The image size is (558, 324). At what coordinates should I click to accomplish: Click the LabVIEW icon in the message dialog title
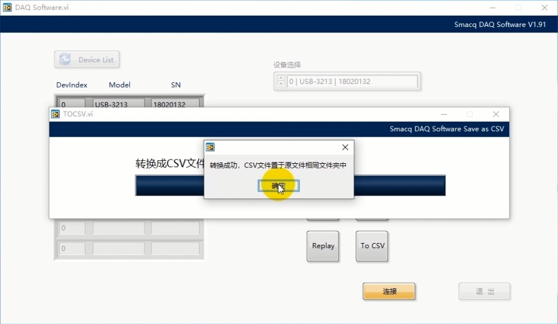[x=210, y=147]
